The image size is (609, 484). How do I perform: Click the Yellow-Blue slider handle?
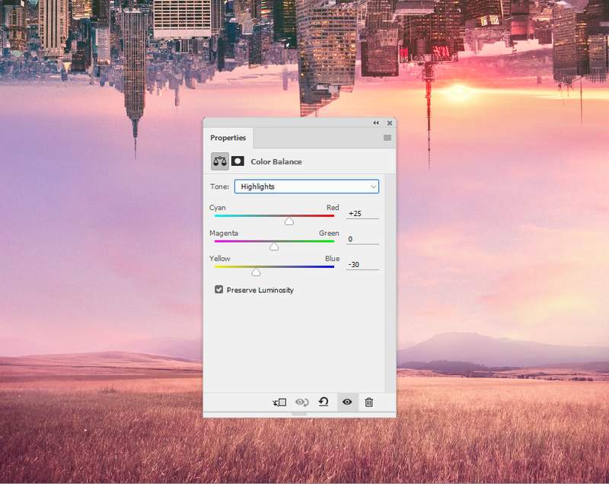pos(257,272)
